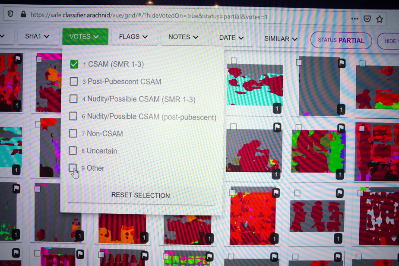
Task: Click the flag icon on the thumbnail under STATUS PARTIAL
Action: click(x=341, y=63)
